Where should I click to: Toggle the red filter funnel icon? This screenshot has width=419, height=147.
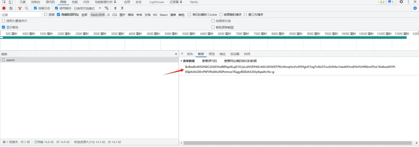coord(20,8)
